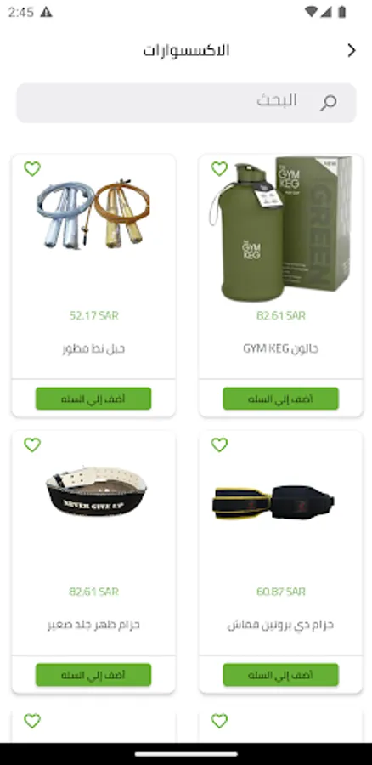Viewport: 372px width, 765px height.
Task: Favorite the GYM KEG gallon with heart
Action: pos(219,169)
